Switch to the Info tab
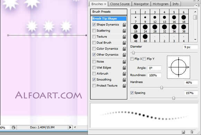Image resolution: width=201 pixels, height=135 pixels. point(175,4)
